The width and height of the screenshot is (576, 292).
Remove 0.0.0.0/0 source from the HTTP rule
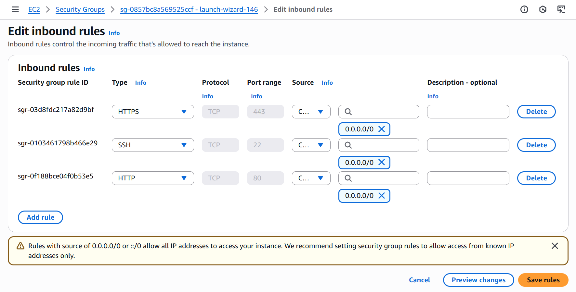(382, 196)
